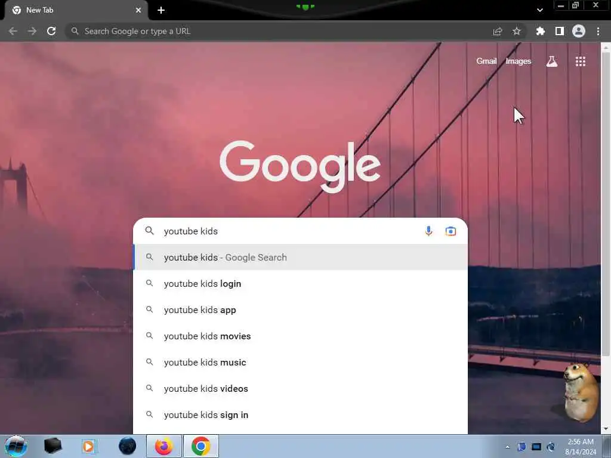This screenshot has width=611, height=458.
Task: Show hidden system tray icons arrow
Action: point(507,447)
